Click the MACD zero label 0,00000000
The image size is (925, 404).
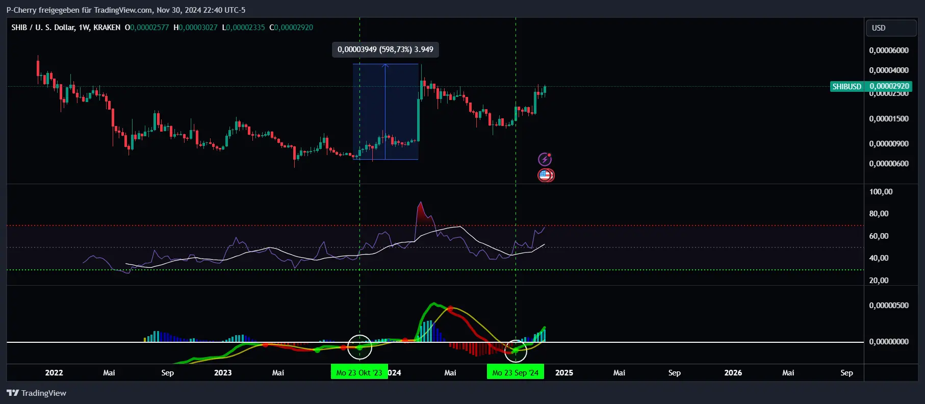(889, 342)
